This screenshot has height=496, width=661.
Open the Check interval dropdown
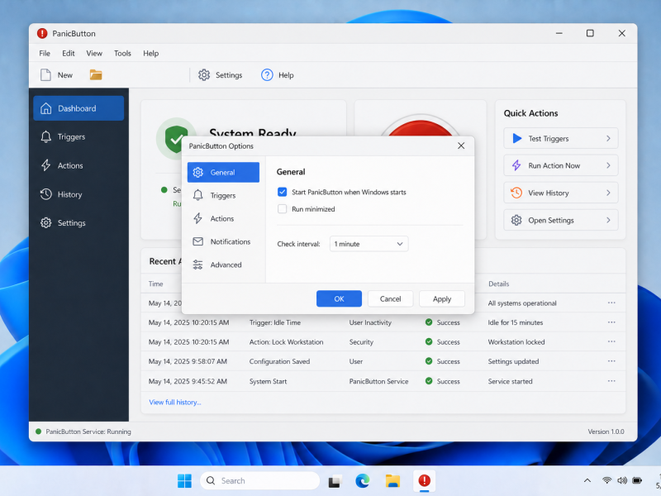[x=369, y=244]
